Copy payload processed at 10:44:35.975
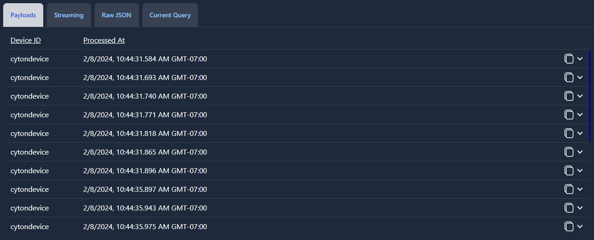 click(x=569, y=226)
